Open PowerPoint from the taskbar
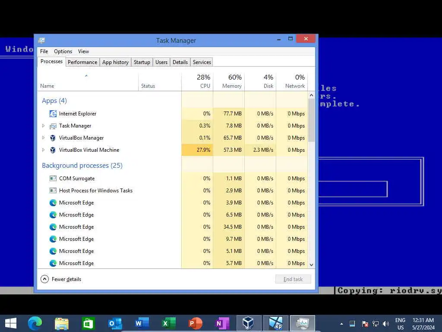The width and height of the screenshot is (442, 332). coord(196,323)
